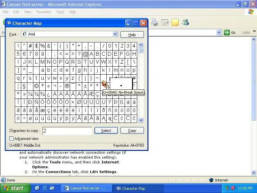257x193 pixels.
Task: Select the @ character in the grid
Action: 85,54
